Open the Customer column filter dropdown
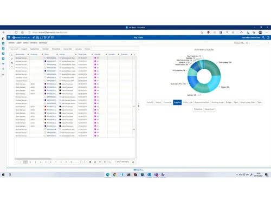The image size is (271, 203). coord(42,54)
